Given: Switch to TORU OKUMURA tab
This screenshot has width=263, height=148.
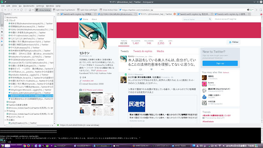Looking at the screenshot, I should tap(117, 14).
